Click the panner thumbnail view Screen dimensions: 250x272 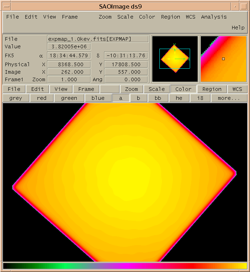(x=175, y=59)
